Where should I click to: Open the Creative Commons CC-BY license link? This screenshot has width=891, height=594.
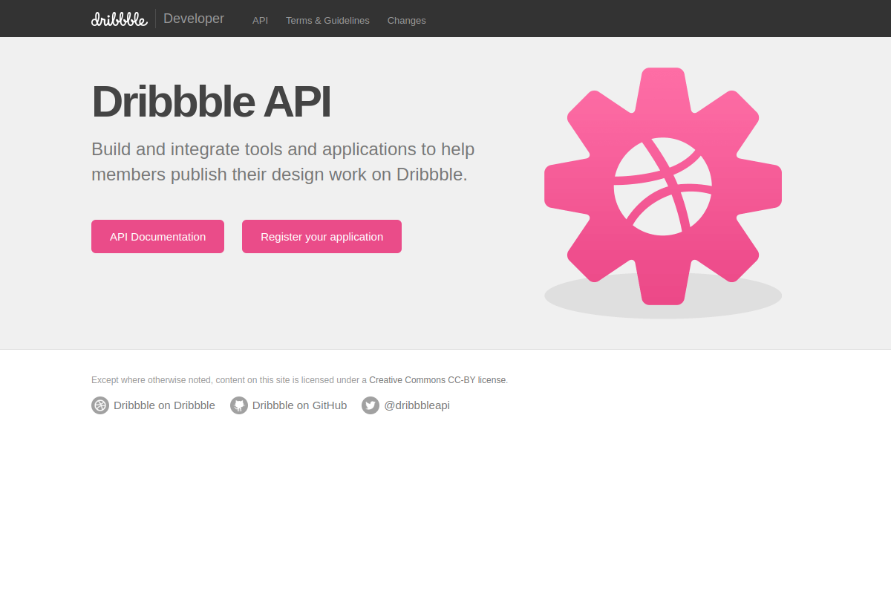pos(437,380)
